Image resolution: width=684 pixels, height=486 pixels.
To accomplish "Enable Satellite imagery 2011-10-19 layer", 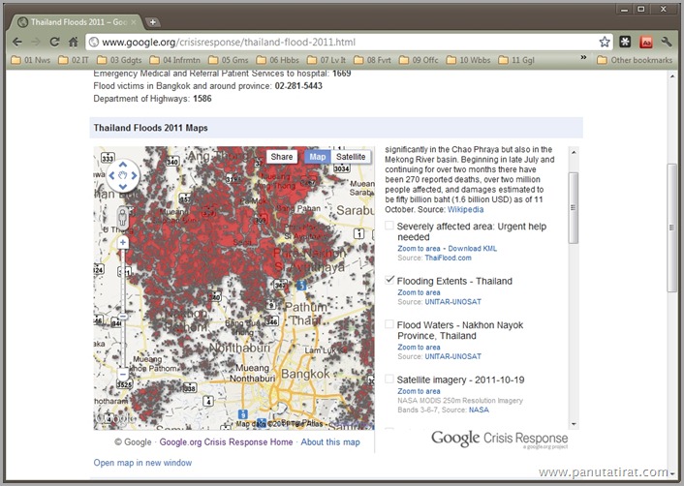I will (389, 380).
